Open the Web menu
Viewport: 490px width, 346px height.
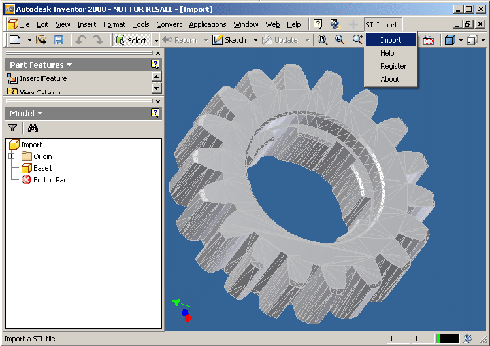(272, 24)
